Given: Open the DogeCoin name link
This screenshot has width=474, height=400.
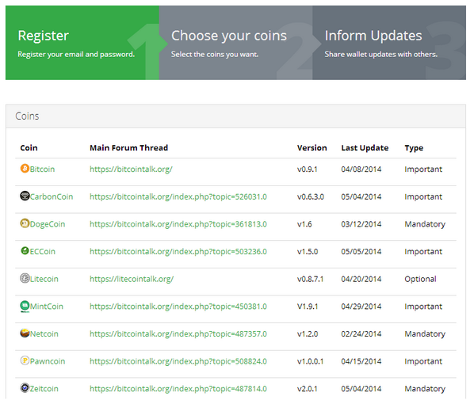Looking at the screenshot, I should tap(48, 224).
